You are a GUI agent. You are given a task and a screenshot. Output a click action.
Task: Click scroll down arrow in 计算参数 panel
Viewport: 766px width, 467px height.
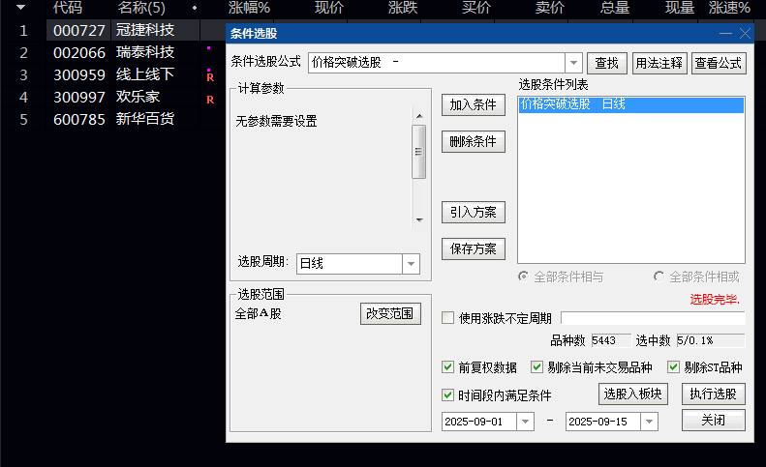click(419, 220)
